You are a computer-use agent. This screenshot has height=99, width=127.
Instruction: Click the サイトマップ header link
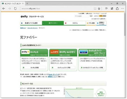click(97, 13)
